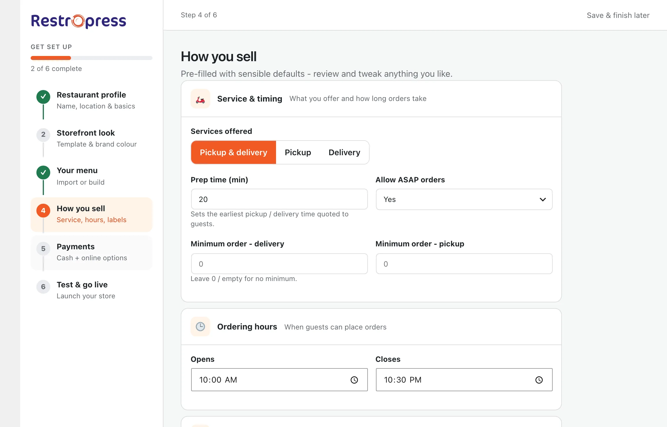Click the Services offered label

click(x=221, y=131)
